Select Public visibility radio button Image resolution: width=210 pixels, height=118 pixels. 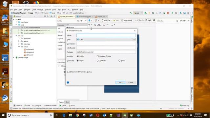click(x=78, y=56)
